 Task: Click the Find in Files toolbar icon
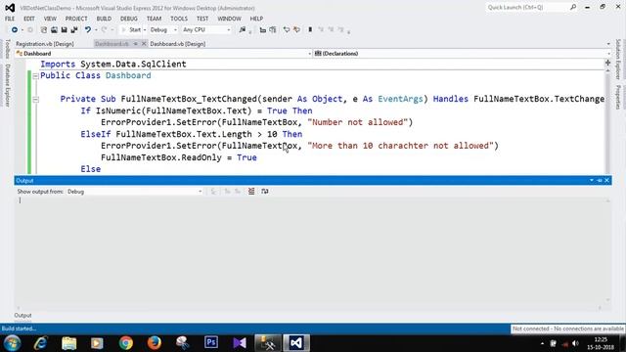(x=243, y=30)
